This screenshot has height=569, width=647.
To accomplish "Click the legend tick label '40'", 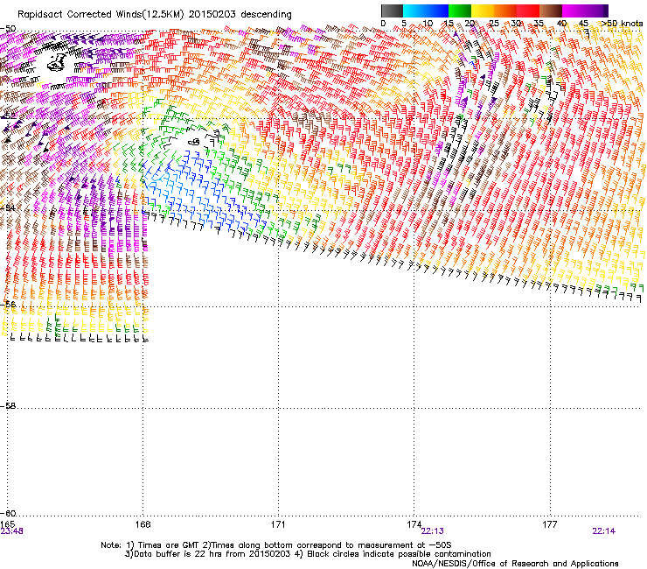I will tap(561, 24).
